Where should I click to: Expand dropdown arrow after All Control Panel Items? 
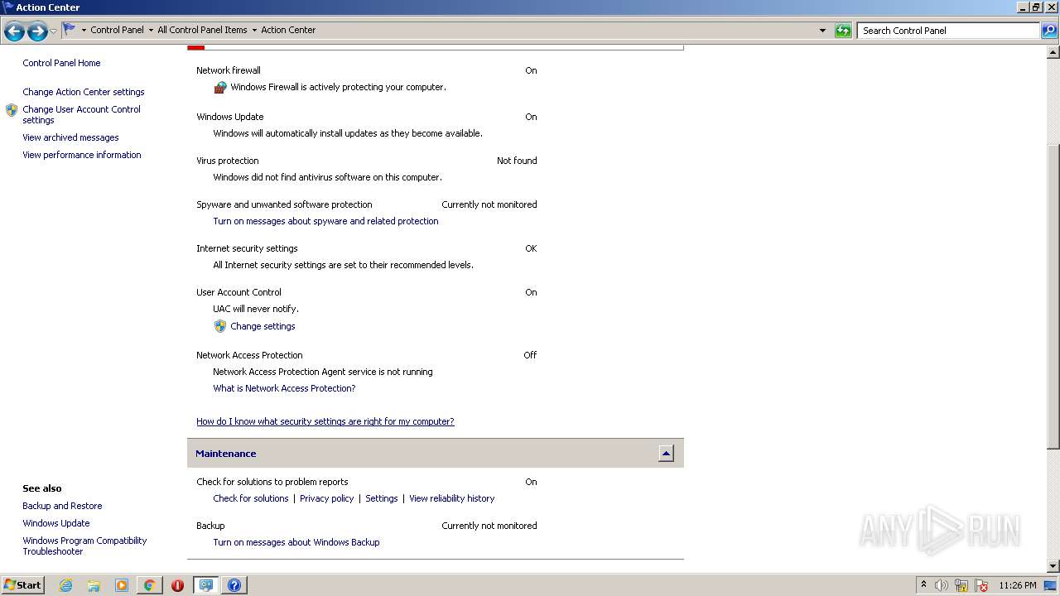pos(254,31)
